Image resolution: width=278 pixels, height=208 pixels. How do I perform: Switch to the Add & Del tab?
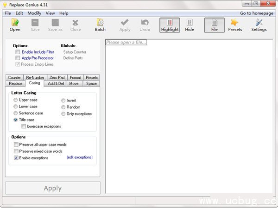(56, 83)
